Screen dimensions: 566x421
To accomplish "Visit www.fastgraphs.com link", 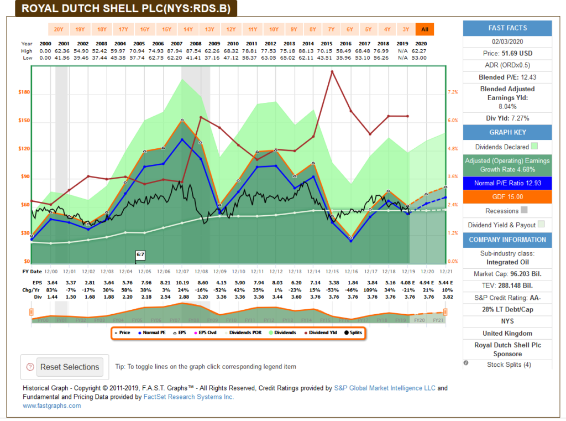I will [51, 406].
